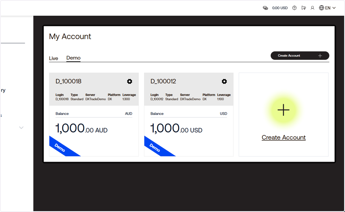This screenshot has width=345, height=212.
Task: Click the AUD currency label beside Balance
Action: 129,113
